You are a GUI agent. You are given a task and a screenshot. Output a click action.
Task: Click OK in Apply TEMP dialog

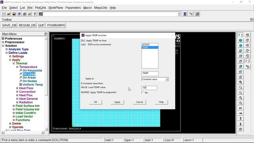click(95, 102)
